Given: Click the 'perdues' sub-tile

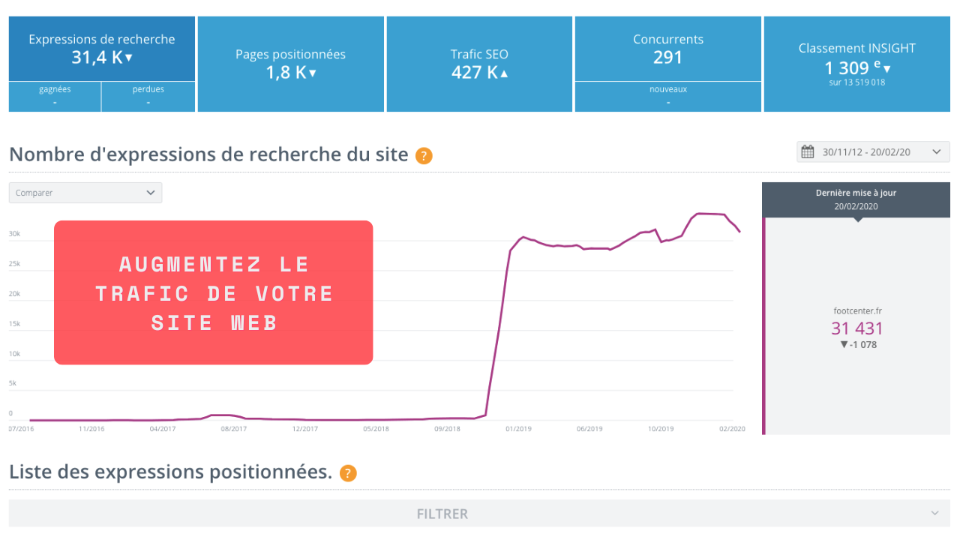Looking at the screenshot, I should click(148, 97).
